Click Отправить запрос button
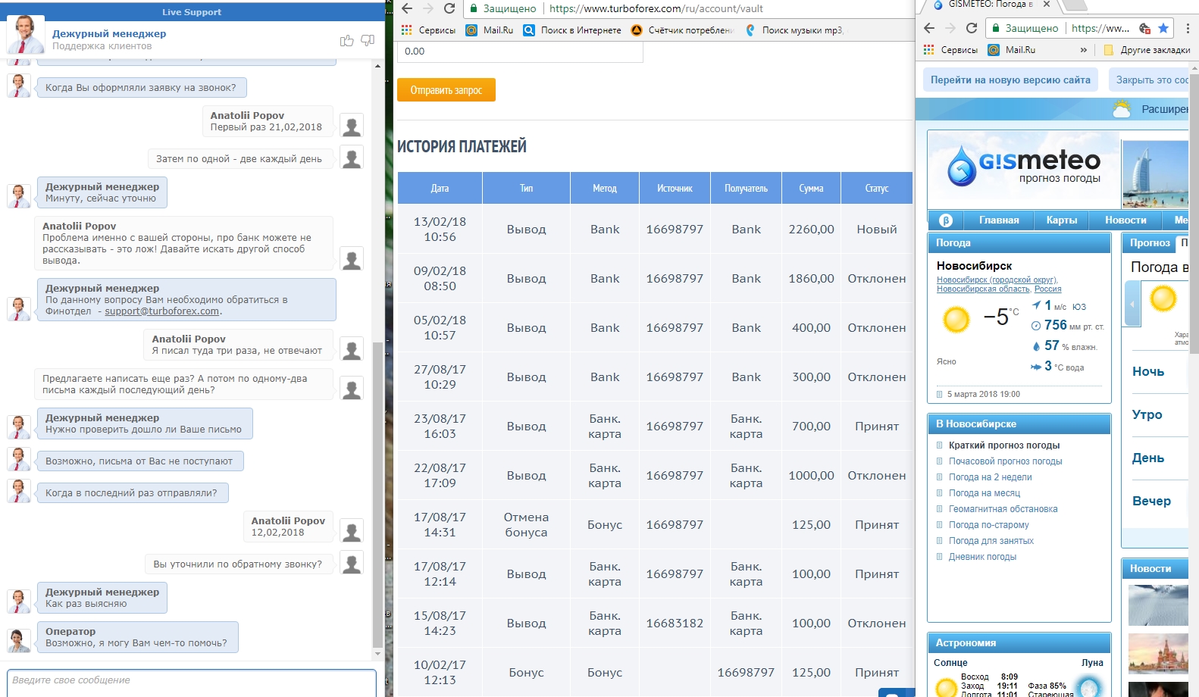The width and height of the screenshot is (1199, 697). click(446, 90)
